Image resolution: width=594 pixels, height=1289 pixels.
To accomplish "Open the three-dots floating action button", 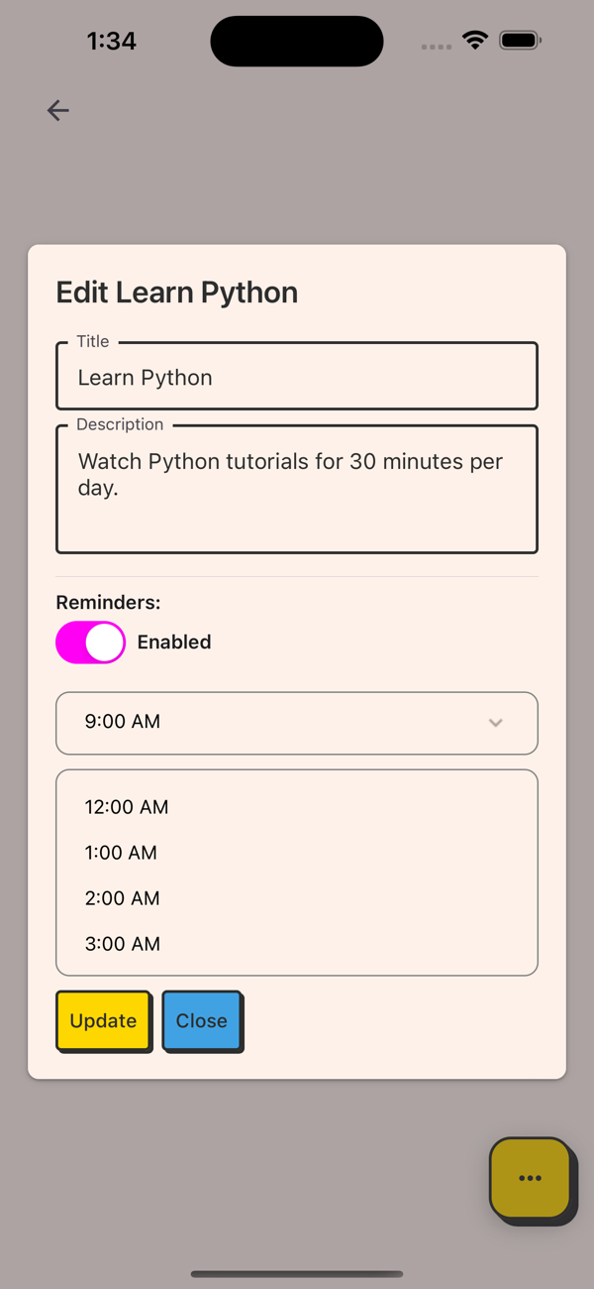I will 531,1178.
